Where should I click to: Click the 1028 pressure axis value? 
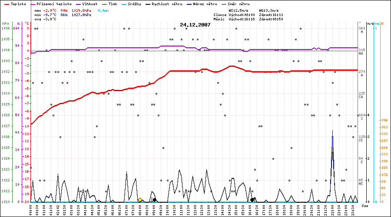(x=6, y=115)
